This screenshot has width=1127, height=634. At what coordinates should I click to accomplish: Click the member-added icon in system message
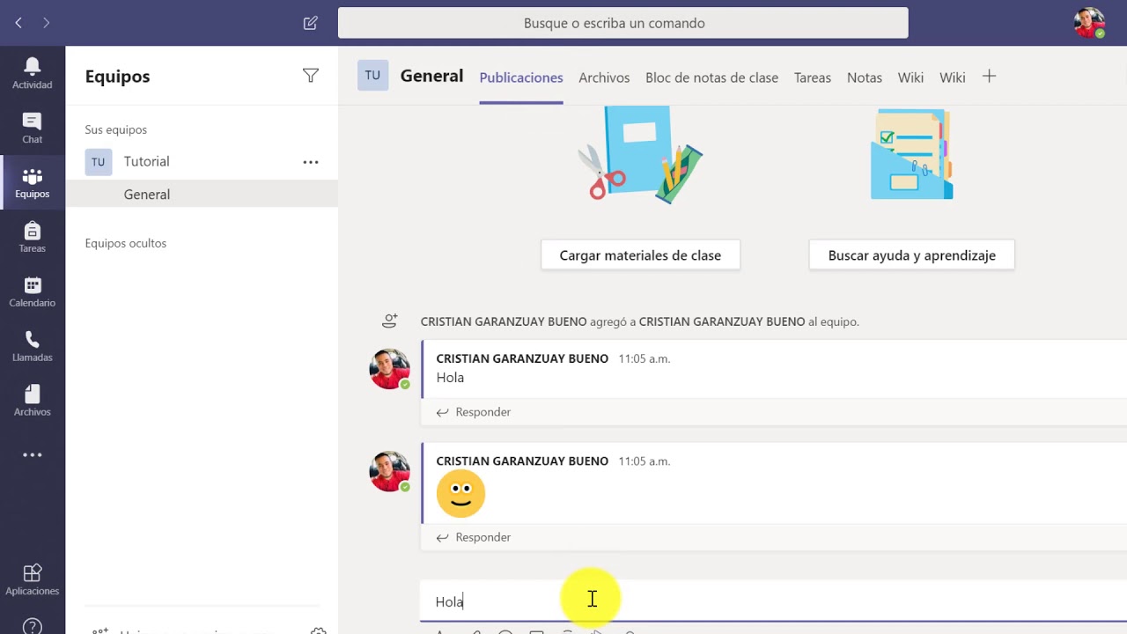click(389, 321)
